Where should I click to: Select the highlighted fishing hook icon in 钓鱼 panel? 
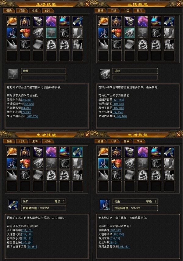click(x=103, y=163)
